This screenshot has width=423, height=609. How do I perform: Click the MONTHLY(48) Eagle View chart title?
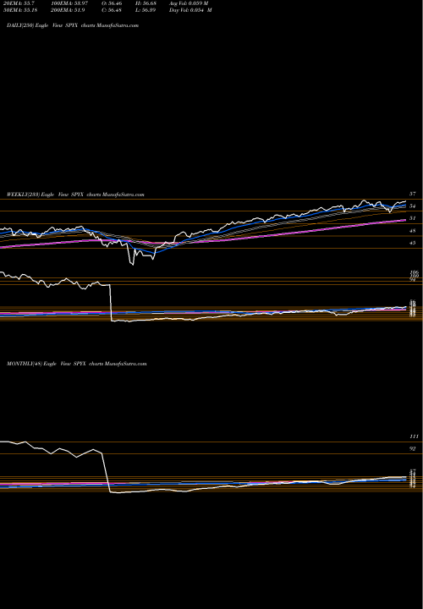(x=76, y=364)
